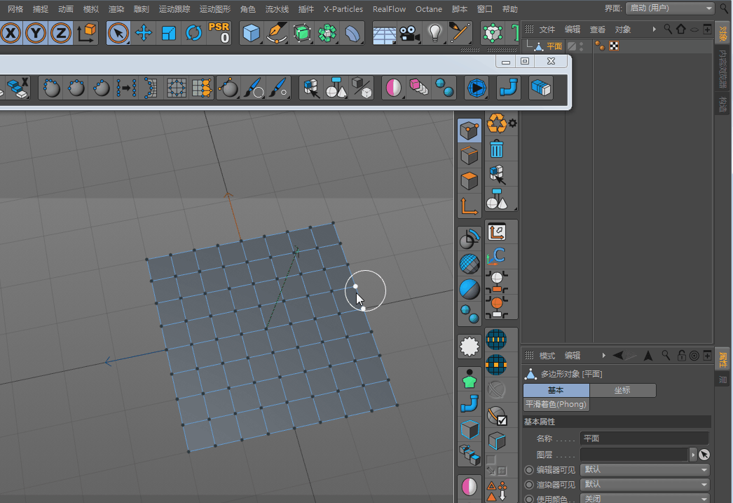Screen dimensions: 733x503
Task: Enable Points mode cube toggle
Action: 470,130
